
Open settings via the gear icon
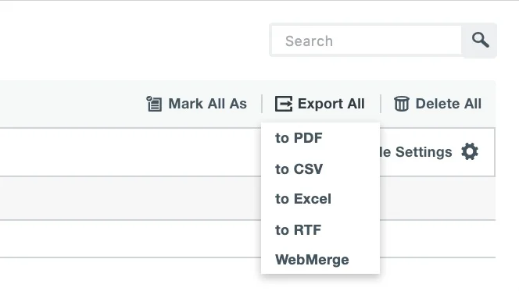click(470, 151)
